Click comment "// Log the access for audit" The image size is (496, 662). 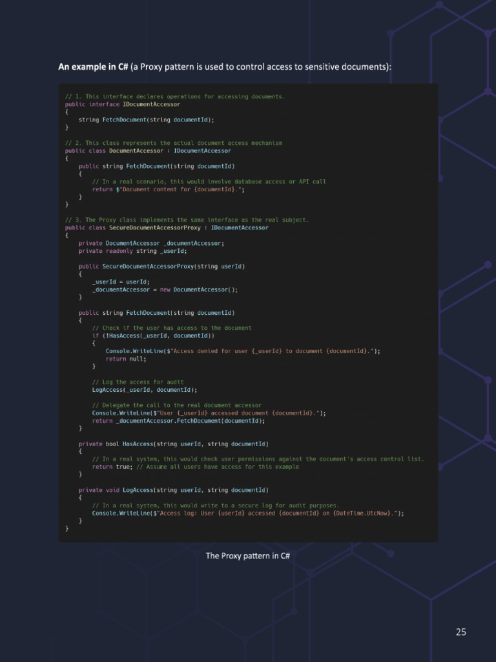pos(138,382)
